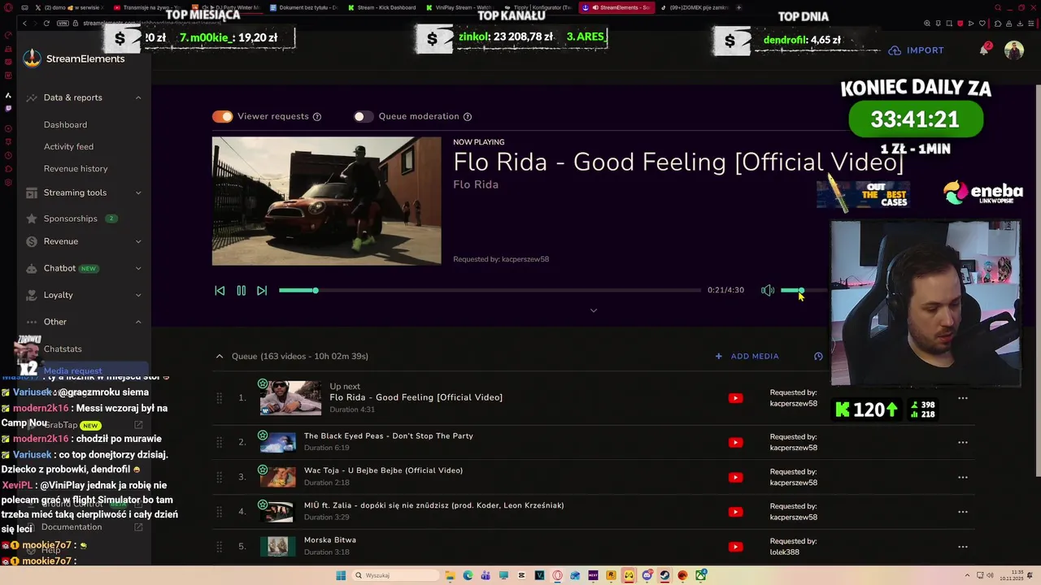Switch to Dokument bez tytułu browser tab
The height and width of the screenshot is (585, 1041).
coord(303,7)
